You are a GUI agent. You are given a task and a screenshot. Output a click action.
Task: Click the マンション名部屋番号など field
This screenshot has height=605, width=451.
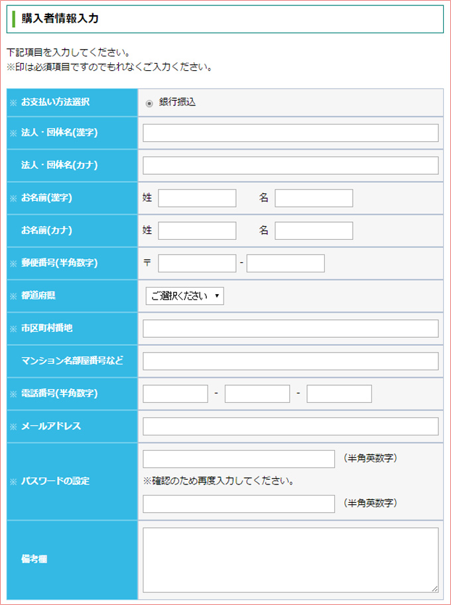[x=290, y=361]
